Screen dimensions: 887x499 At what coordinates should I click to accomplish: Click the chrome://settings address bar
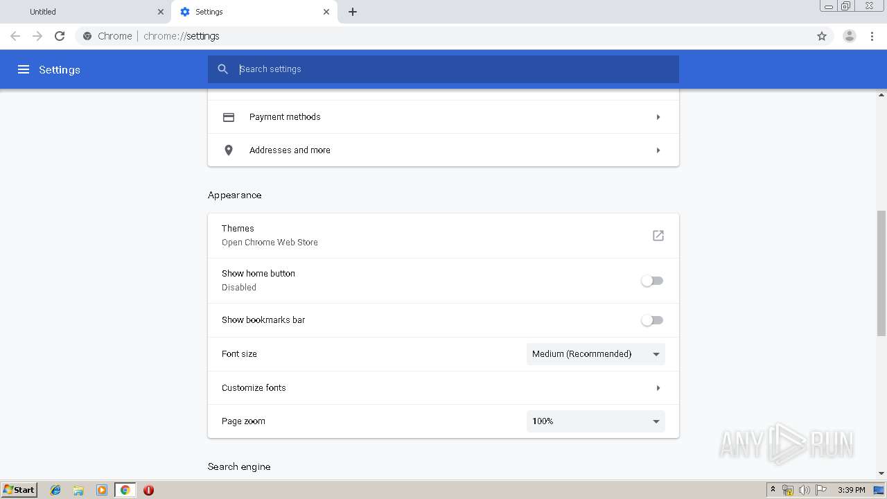coord(443,36)
